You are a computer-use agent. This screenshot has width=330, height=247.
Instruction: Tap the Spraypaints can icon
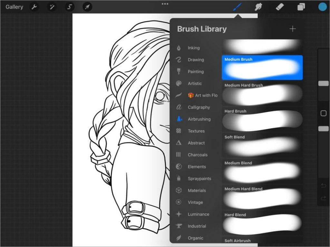point(179,178)
